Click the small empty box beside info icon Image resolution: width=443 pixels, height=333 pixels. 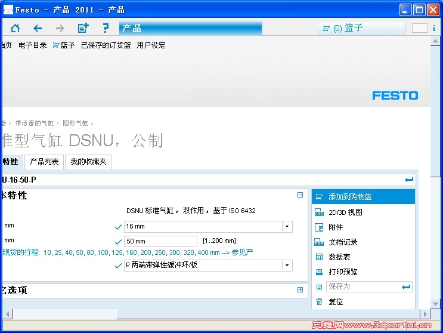420,28
